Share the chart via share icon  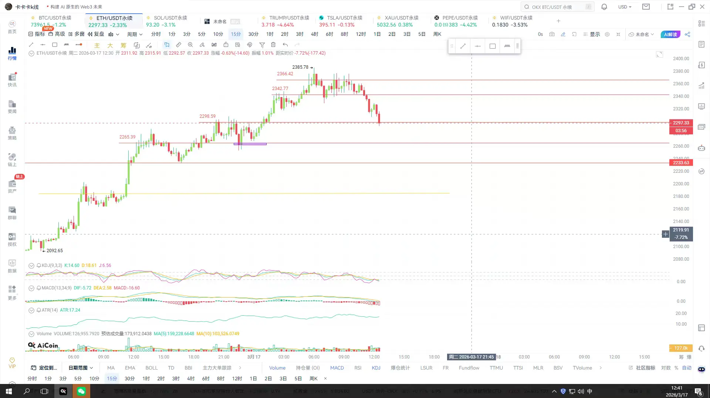pyautogui.click(x=687, y=34)
